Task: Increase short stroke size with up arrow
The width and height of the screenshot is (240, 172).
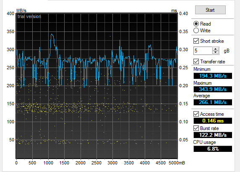Action: [216, 49]
